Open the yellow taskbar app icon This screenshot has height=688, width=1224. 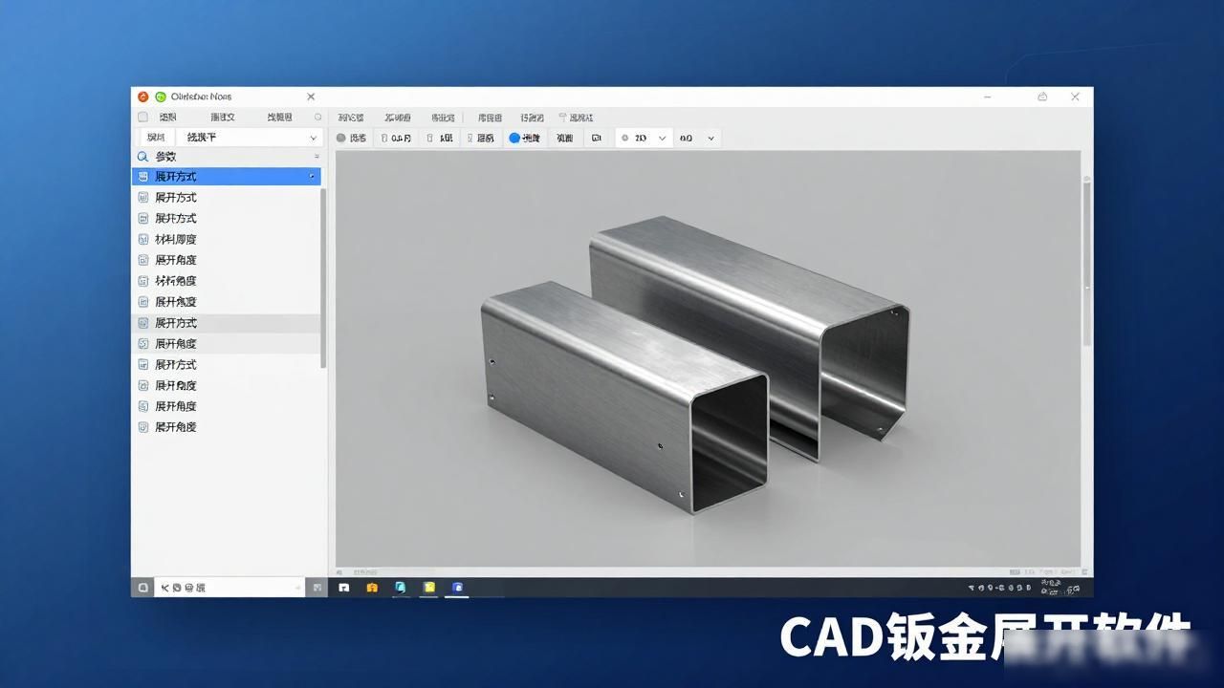click(x=429, y=588)
